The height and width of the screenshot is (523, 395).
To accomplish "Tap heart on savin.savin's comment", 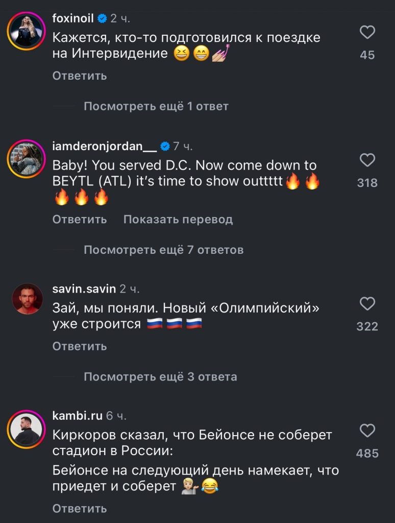I will [367, 305].
